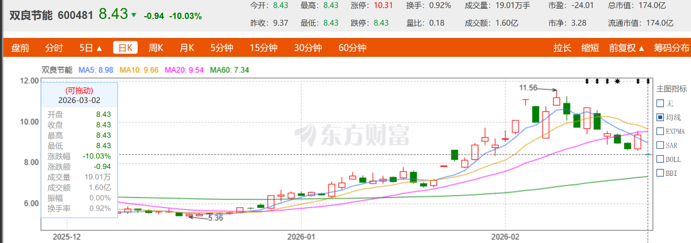
Task: Click the 涨跌幅 -10.03% row in the info panel
Action: [79, 156]
